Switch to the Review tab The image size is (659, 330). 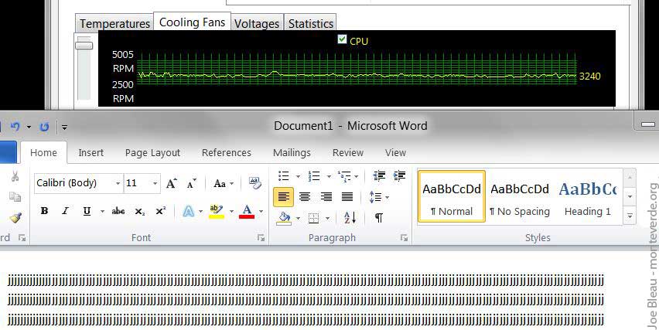pos(348,153)
